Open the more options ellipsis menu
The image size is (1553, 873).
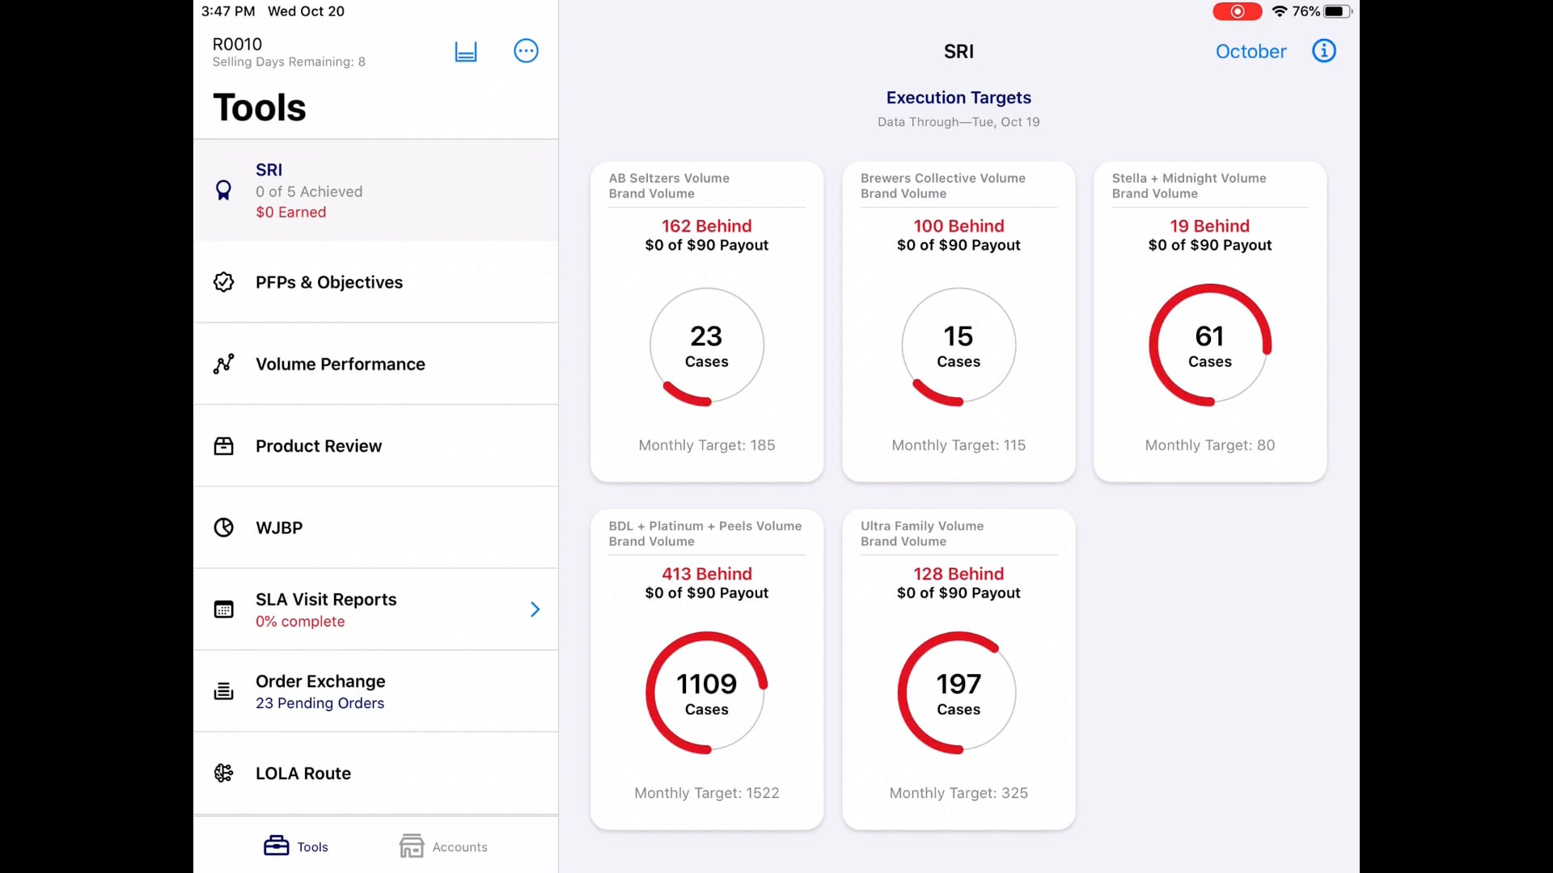pyautogui.click(x=526, y=51)
